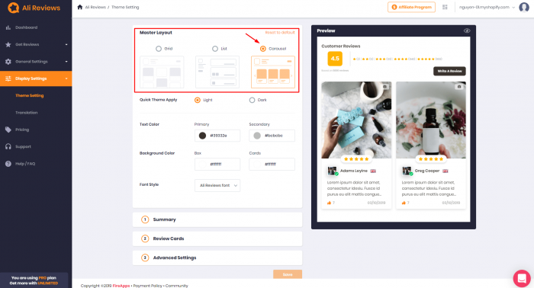This screenshot has height=288, width=534.
Task: Click Reset to default link
Action: coord(280,33)
